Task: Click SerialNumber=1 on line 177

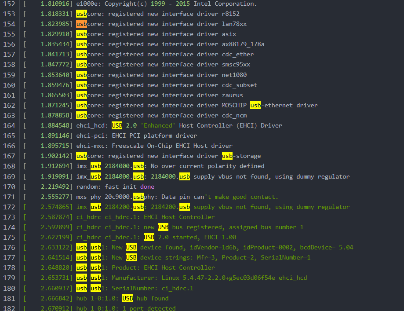Action: (285, 258)
